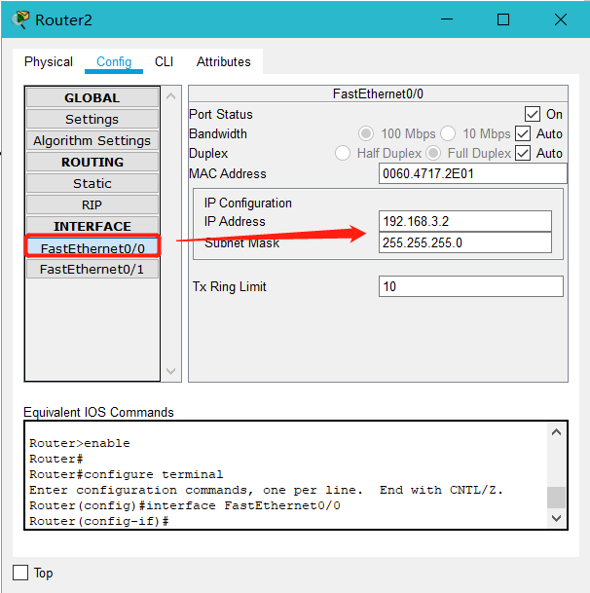The image size is (590, 593).
Task: Click the IOS commands scroll up arrow
Action: pyautogui.click(x=556, y=432)
